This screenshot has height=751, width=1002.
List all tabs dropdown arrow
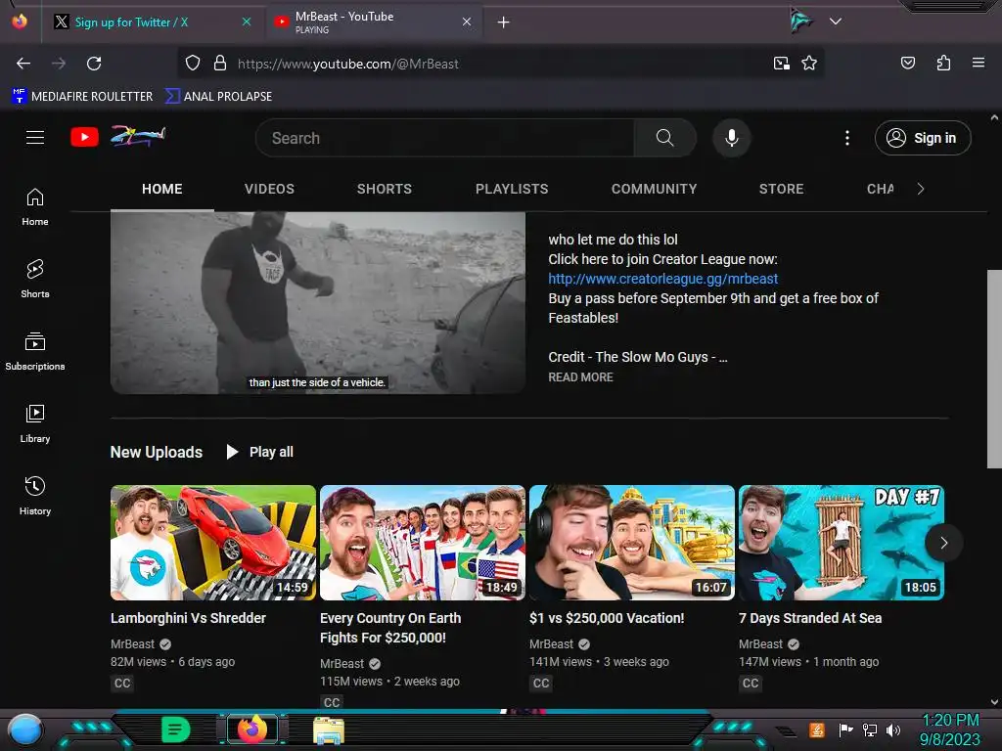[x=836, y=22]
